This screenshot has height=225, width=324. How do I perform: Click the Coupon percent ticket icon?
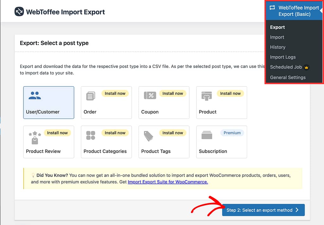150,95
